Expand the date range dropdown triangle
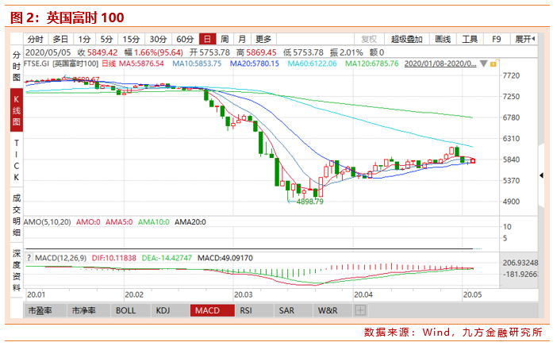Viewport: 553px width, 346px height. (x=483, y=63)
